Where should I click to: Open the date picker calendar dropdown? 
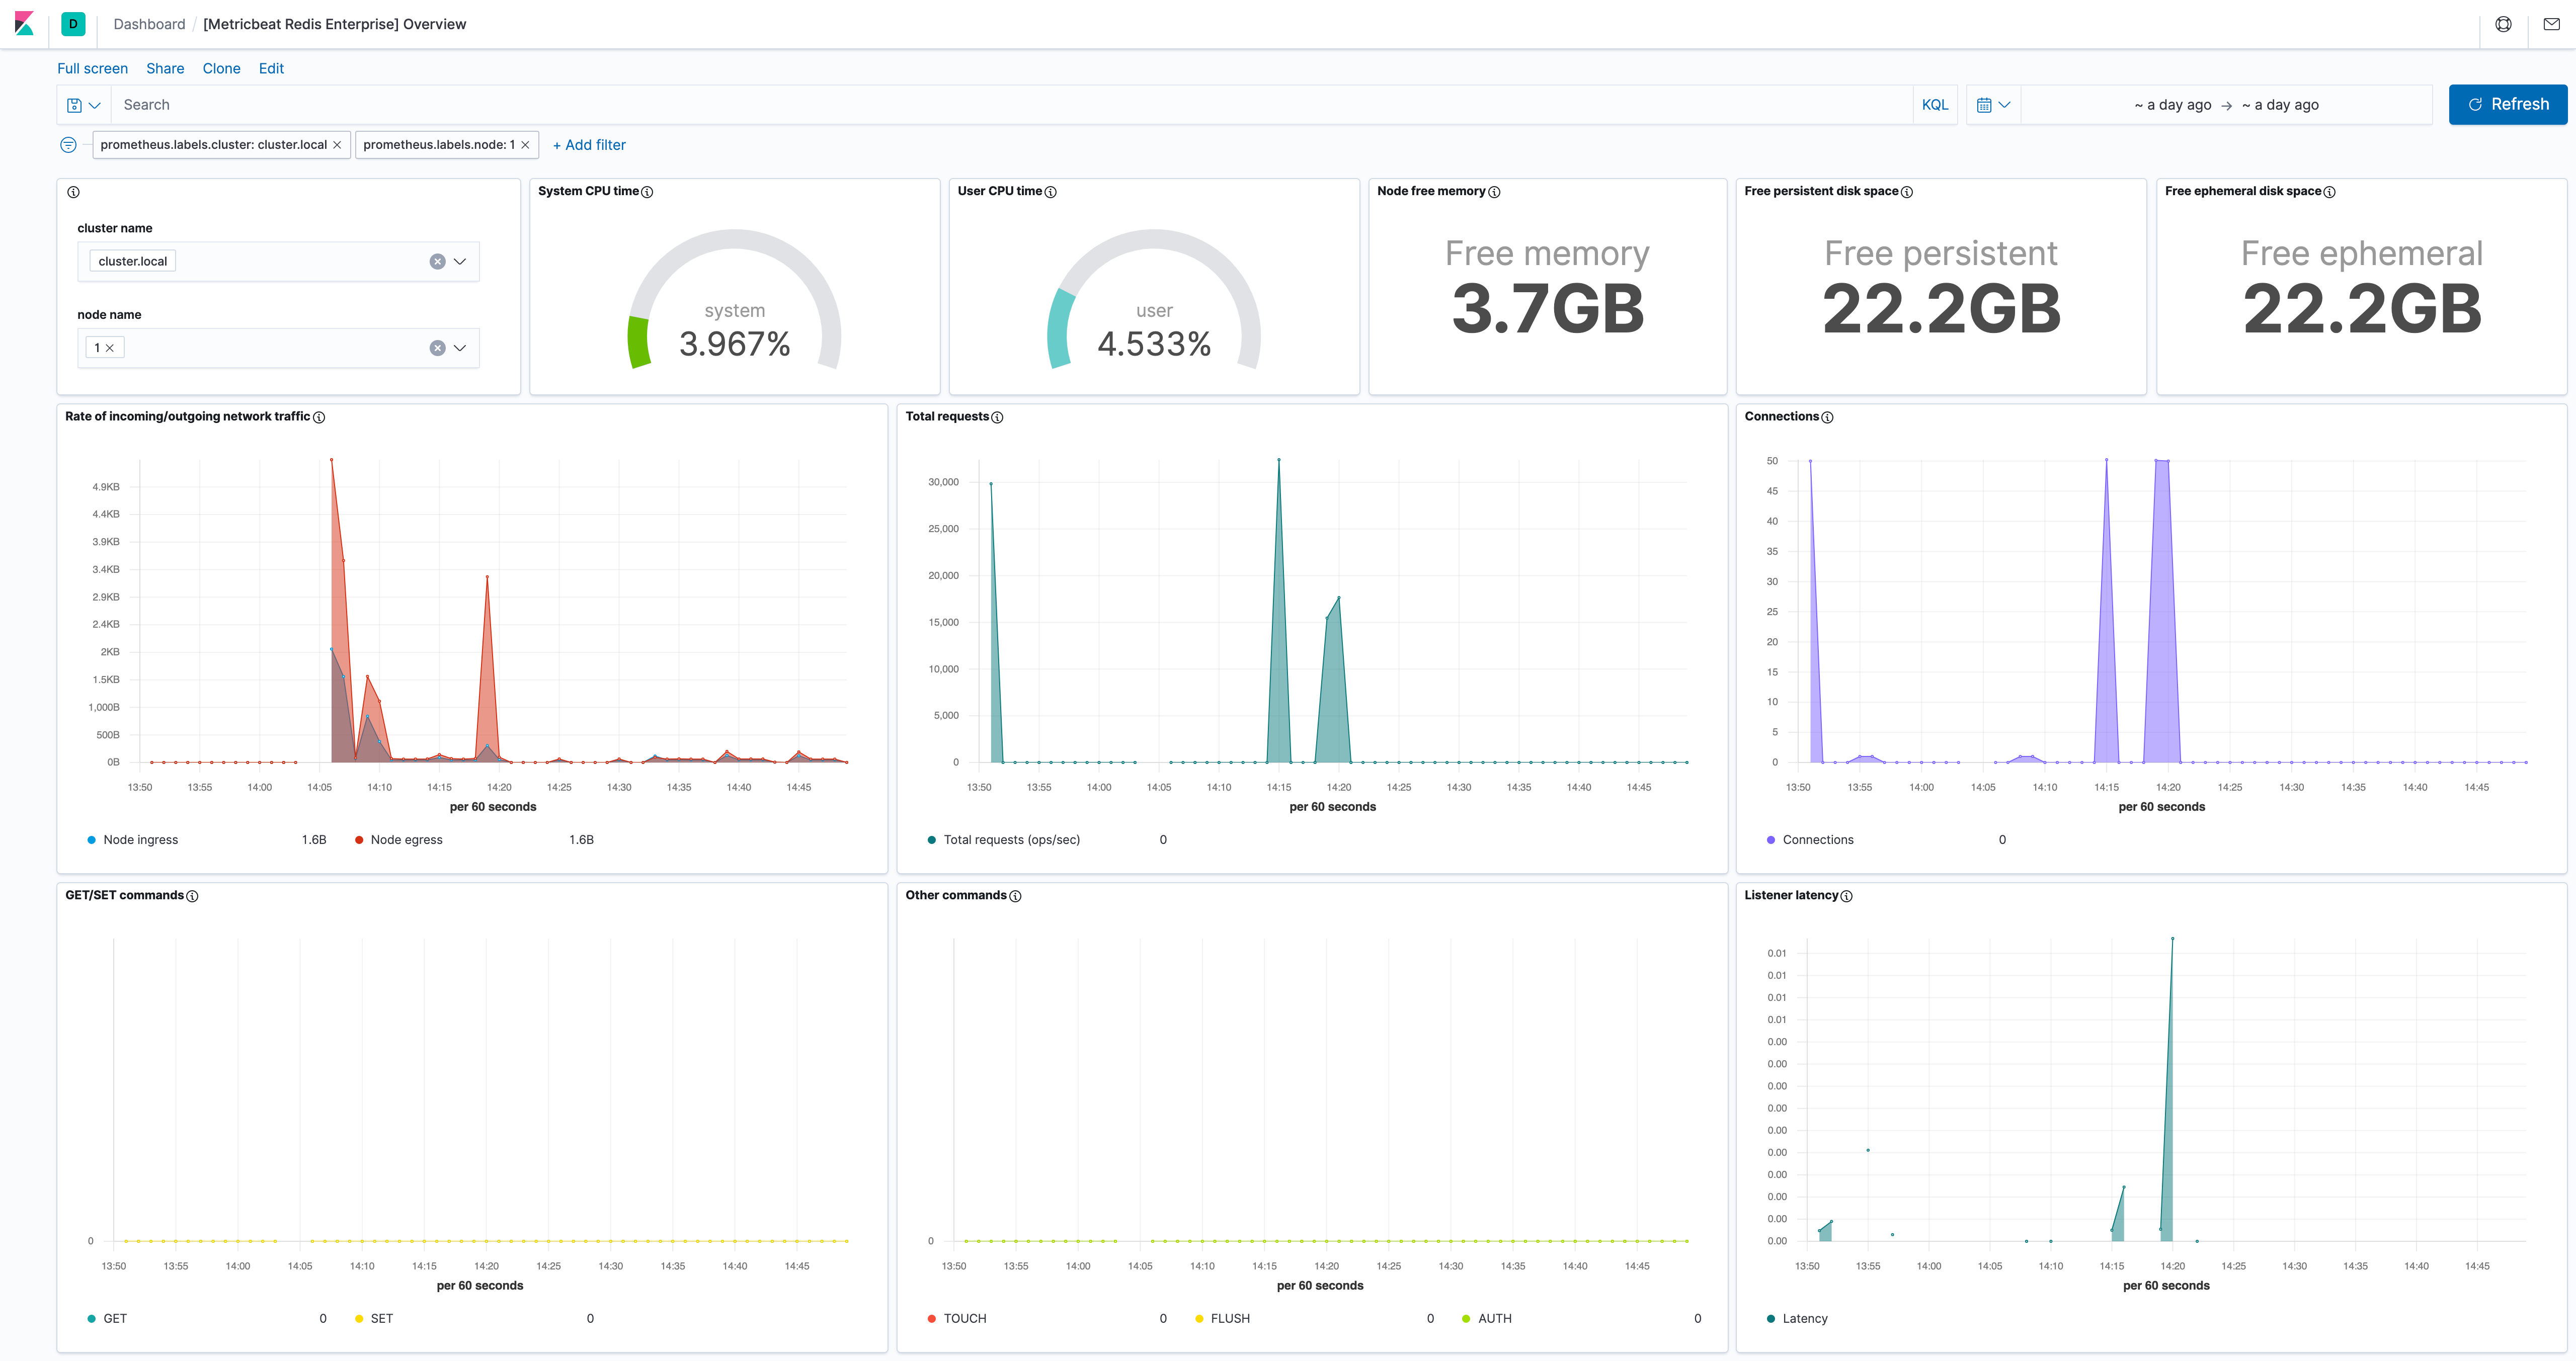coord(1992,104)
